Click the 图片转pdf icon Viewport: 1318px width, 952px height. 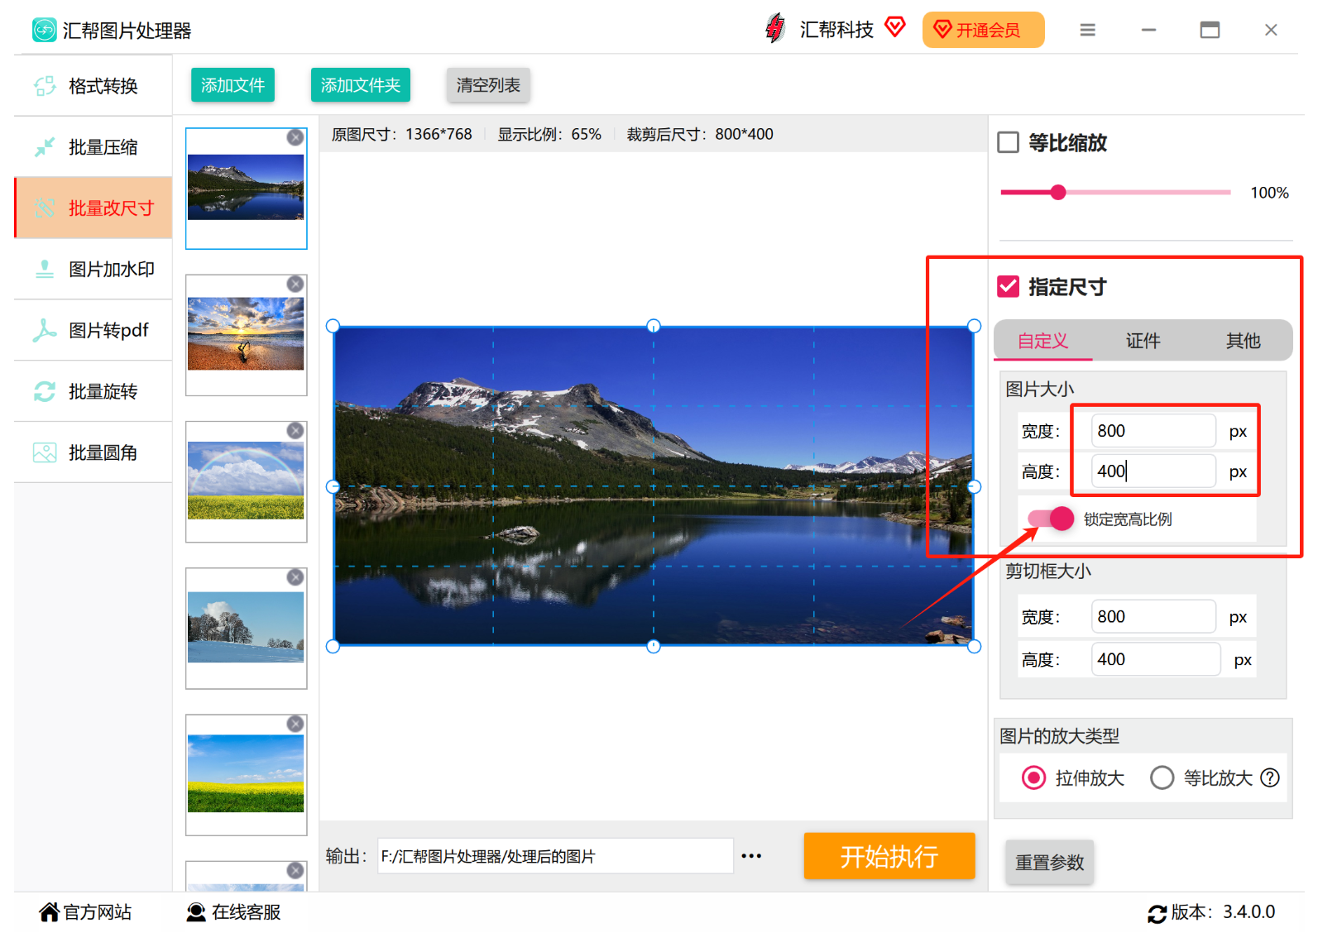(x=45, y=331)
